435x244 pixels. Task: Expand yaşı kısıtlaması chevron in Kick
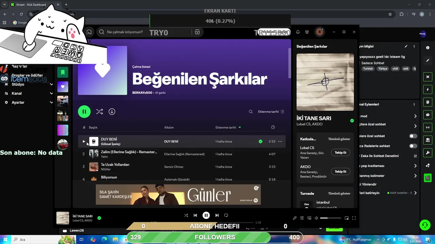coord(415,166)
